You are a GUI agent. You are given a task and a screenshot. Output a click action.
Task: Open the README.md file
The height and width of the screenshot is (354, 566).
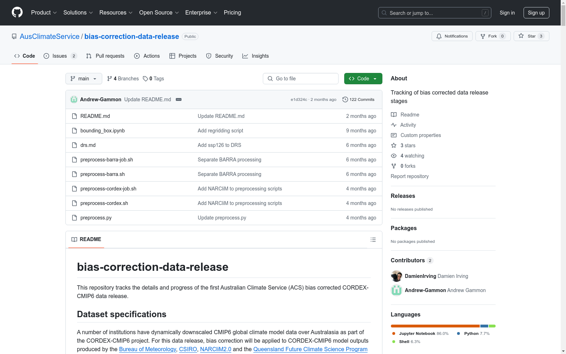[95, 116]
